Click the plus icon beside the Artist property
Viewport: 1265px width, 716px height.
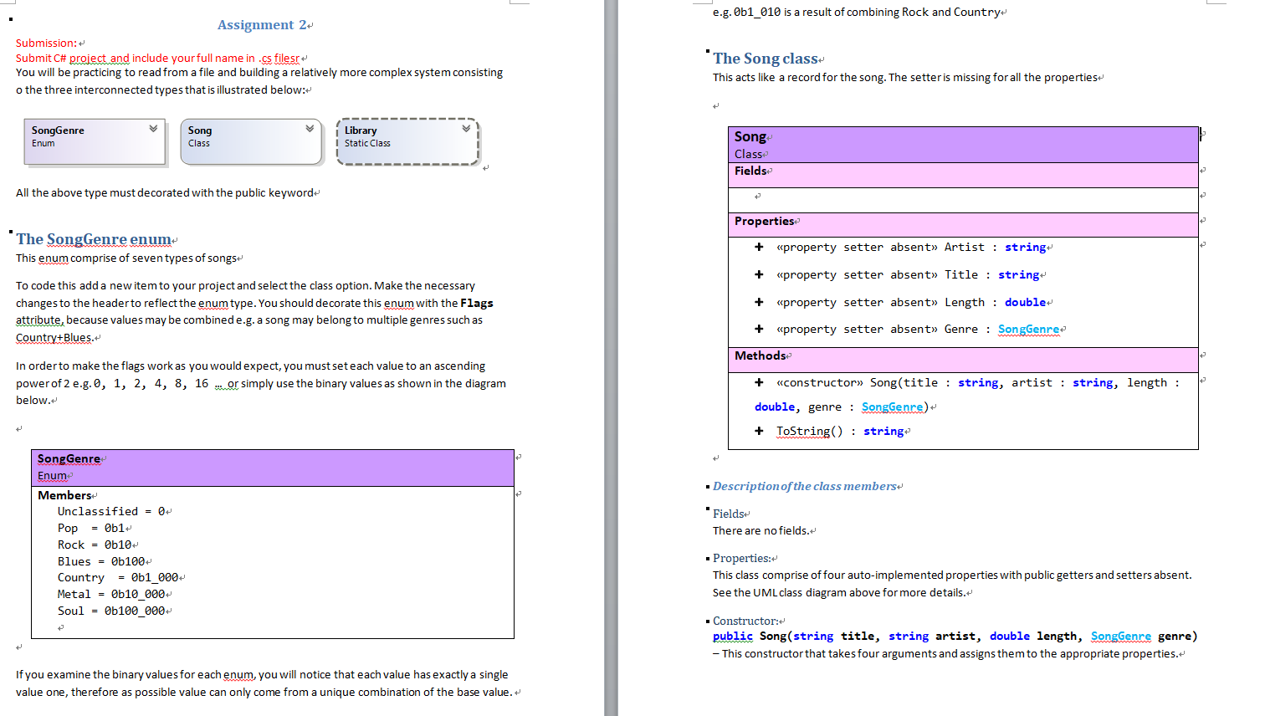pyautogui.click(x=759, y=247)
